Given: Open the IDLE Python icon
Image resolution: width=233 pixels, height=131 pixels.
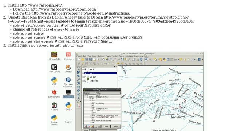Looking at the screenshot, I should tap(54, 81).
